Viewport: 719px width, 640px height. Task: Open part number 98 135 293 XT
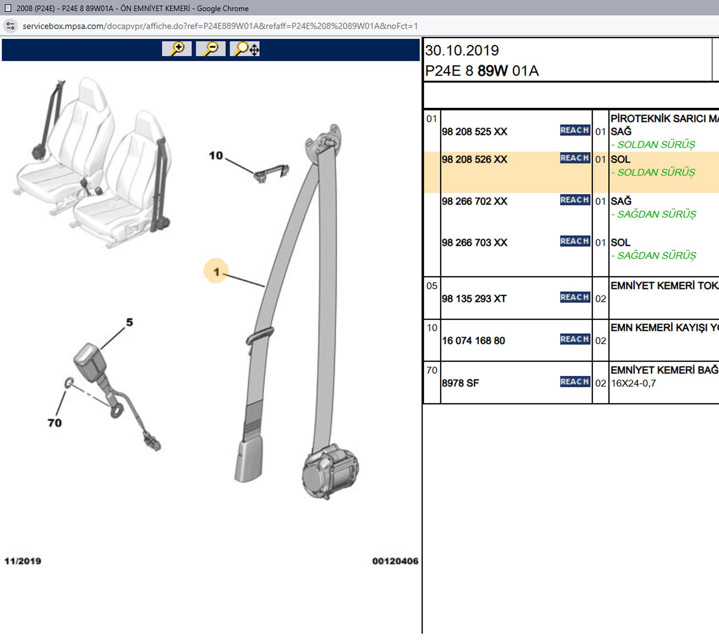(474, 299)
